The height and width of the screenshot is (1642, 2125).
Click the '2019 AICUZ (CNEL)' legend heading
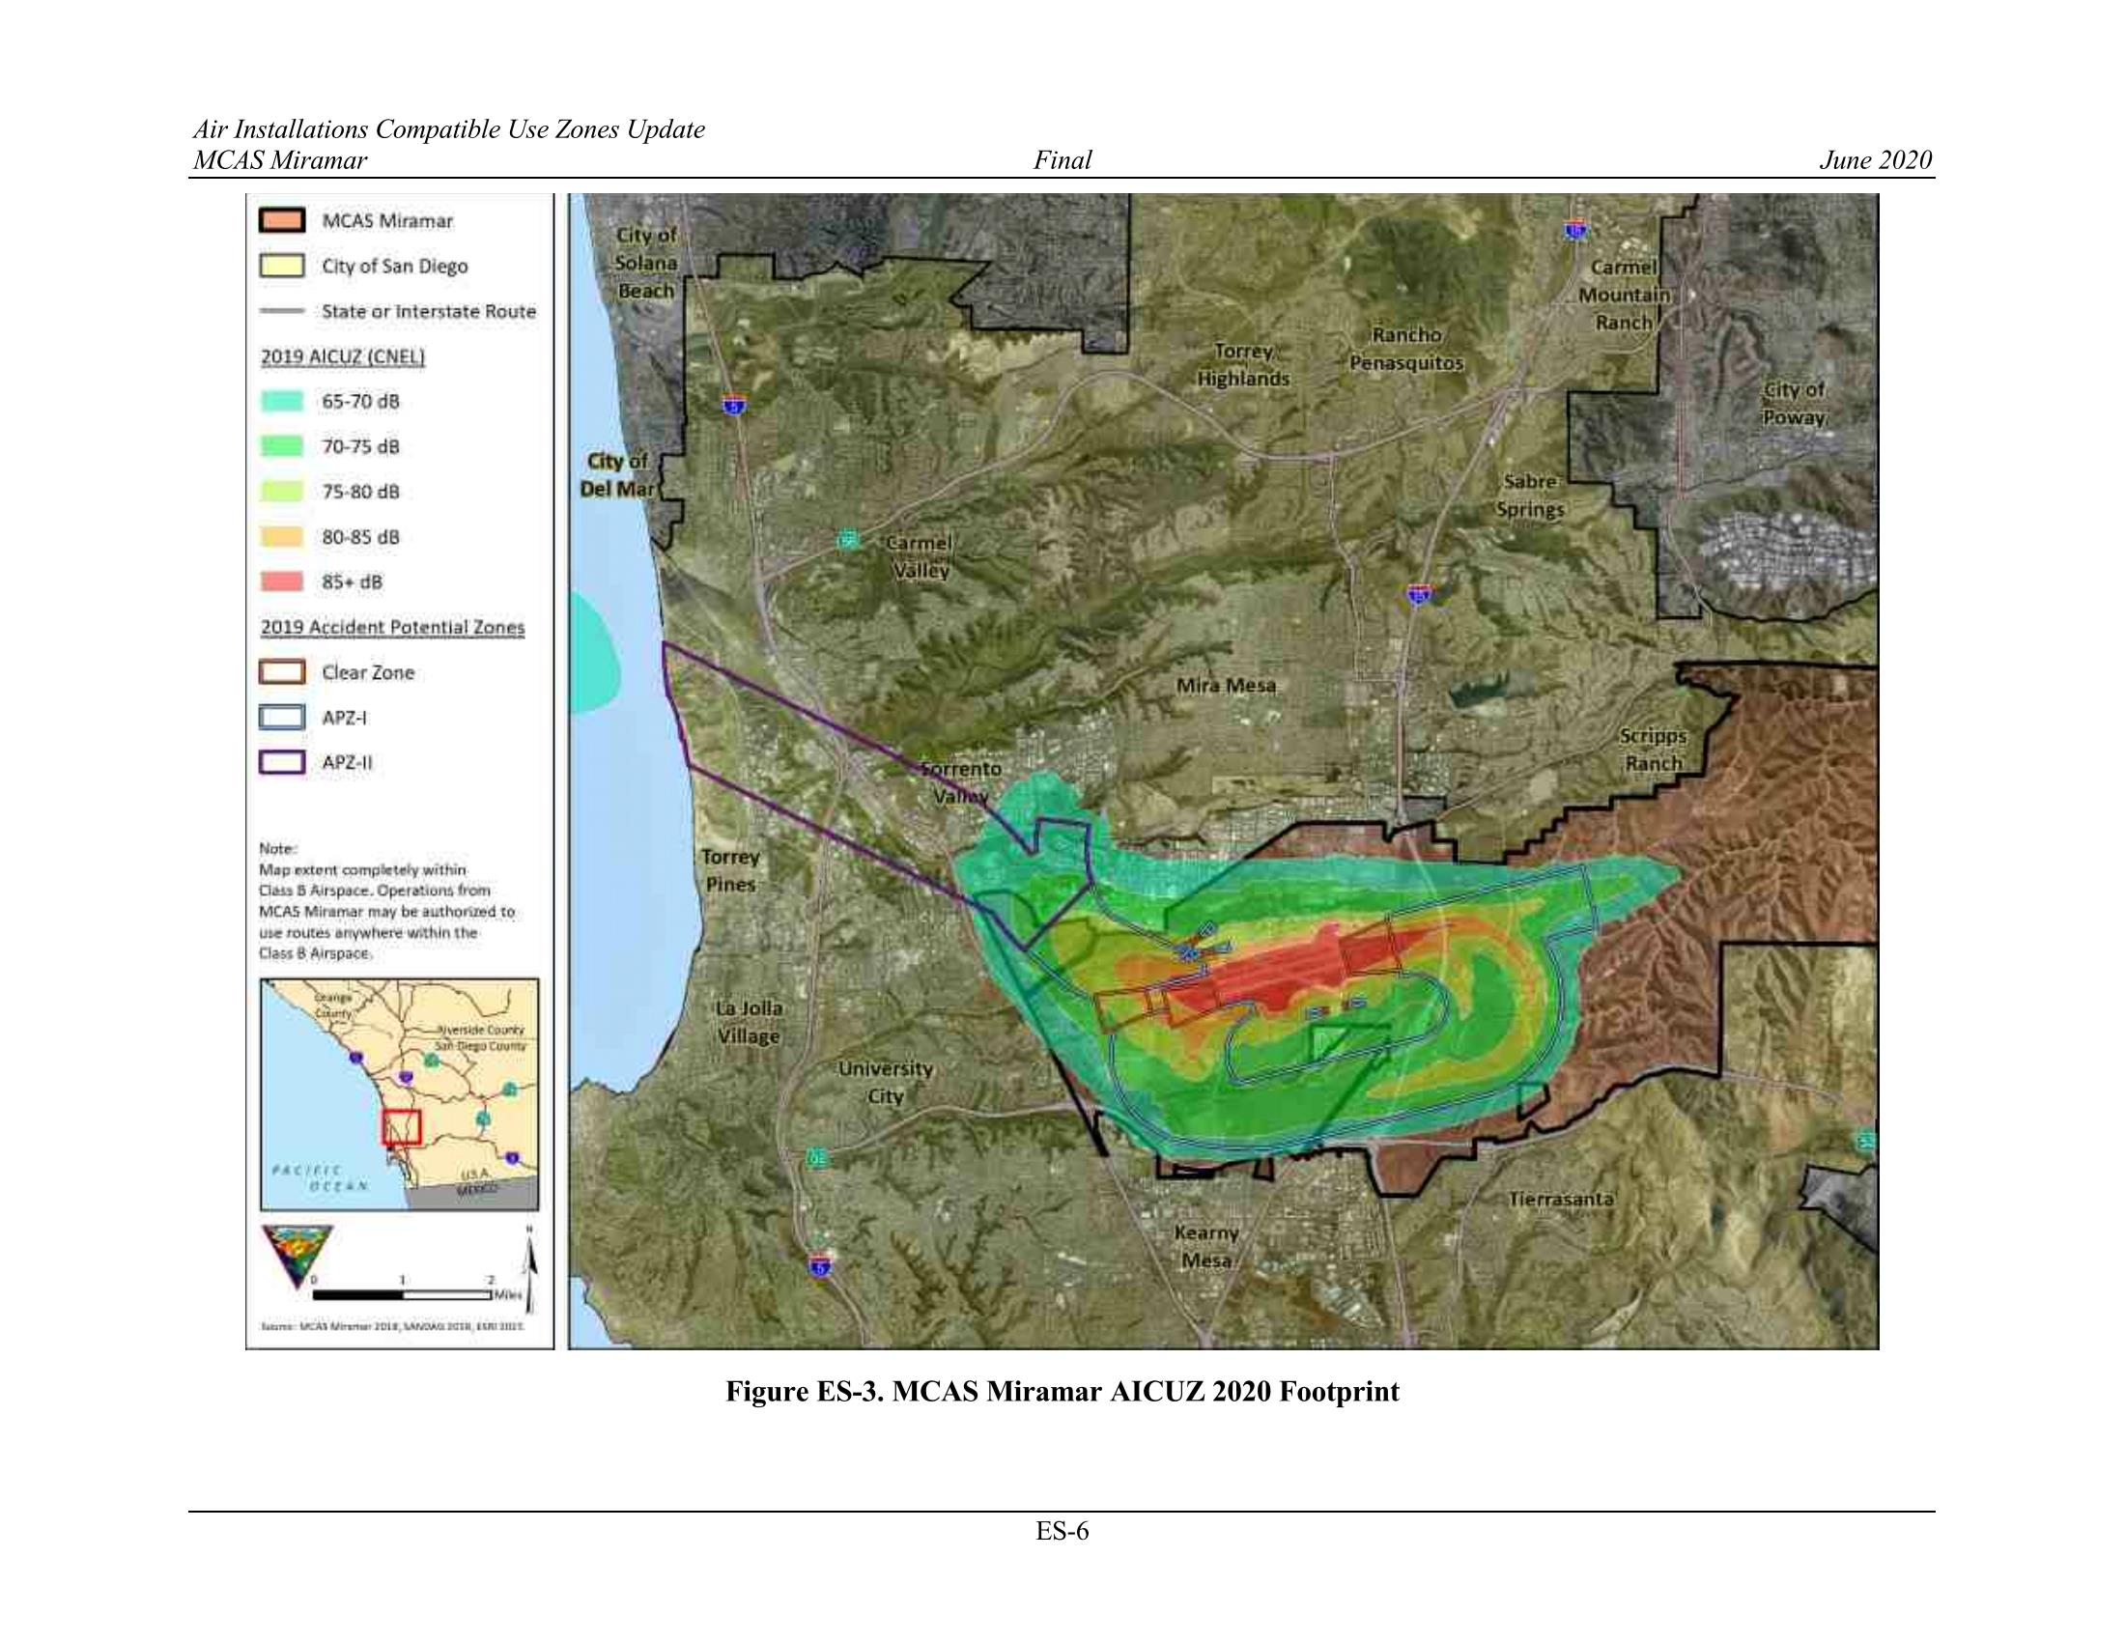click(x=343, y=357)
